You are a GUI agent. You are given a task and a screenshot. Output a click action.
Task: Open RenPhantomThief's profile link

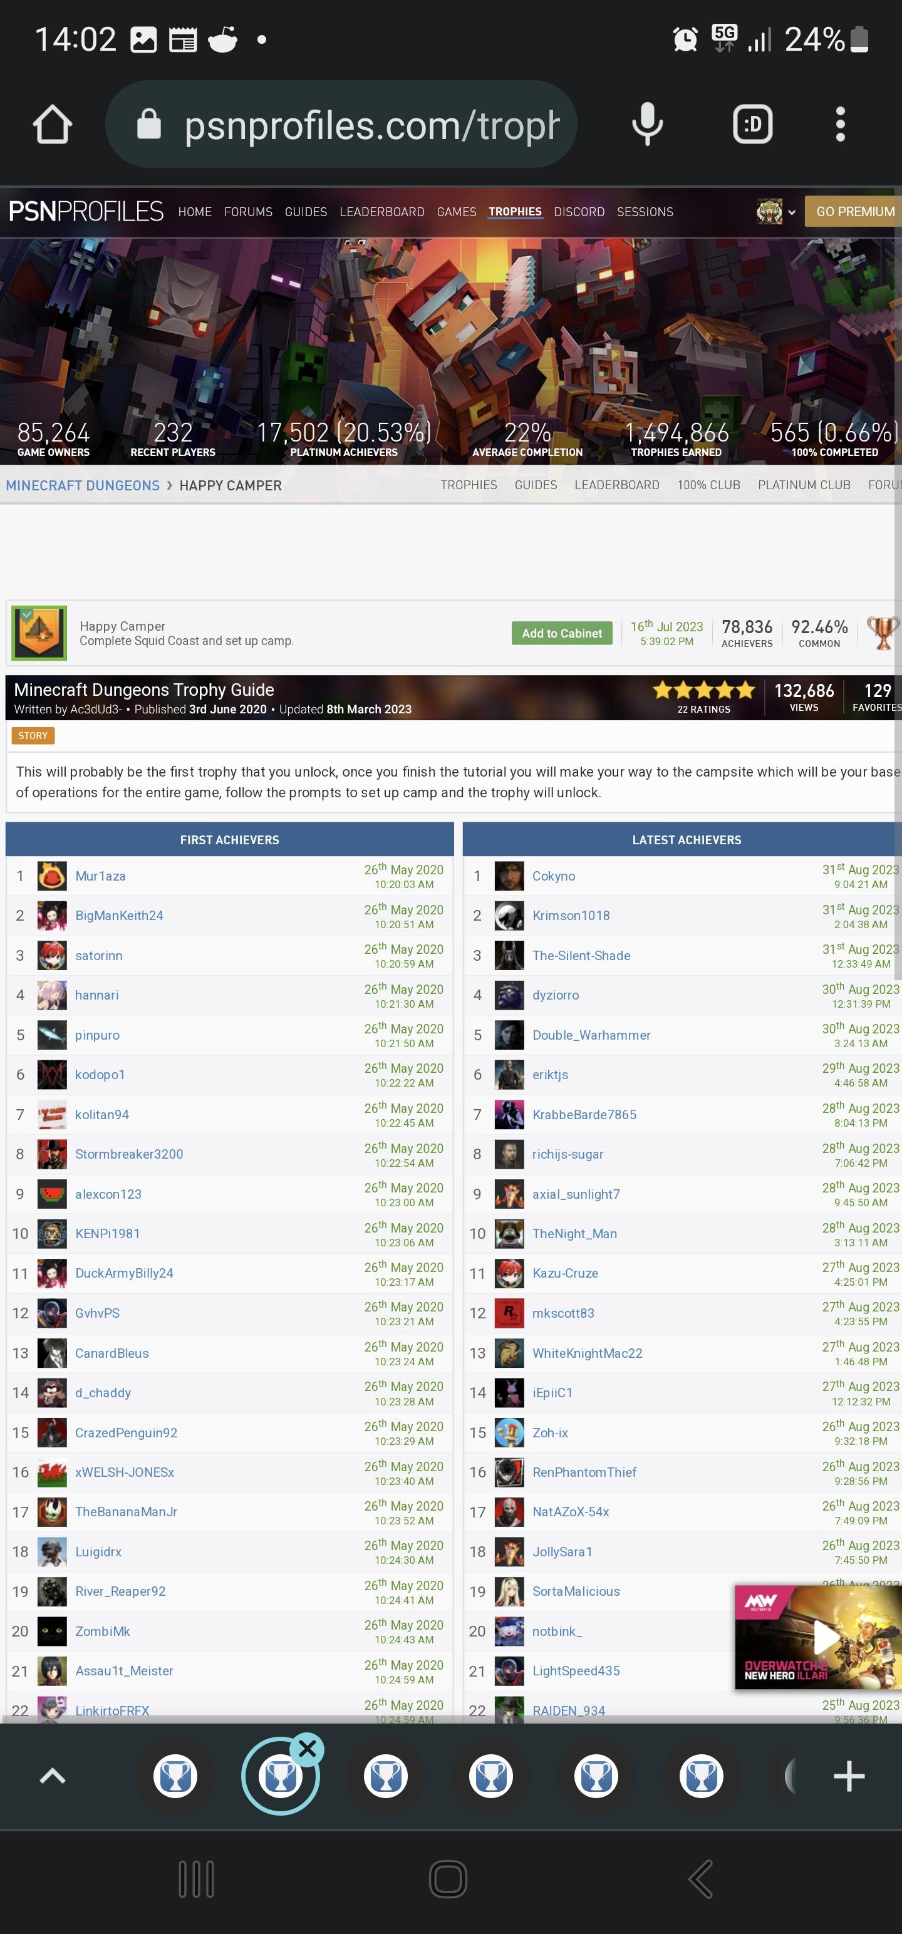tap(584, 1472)
